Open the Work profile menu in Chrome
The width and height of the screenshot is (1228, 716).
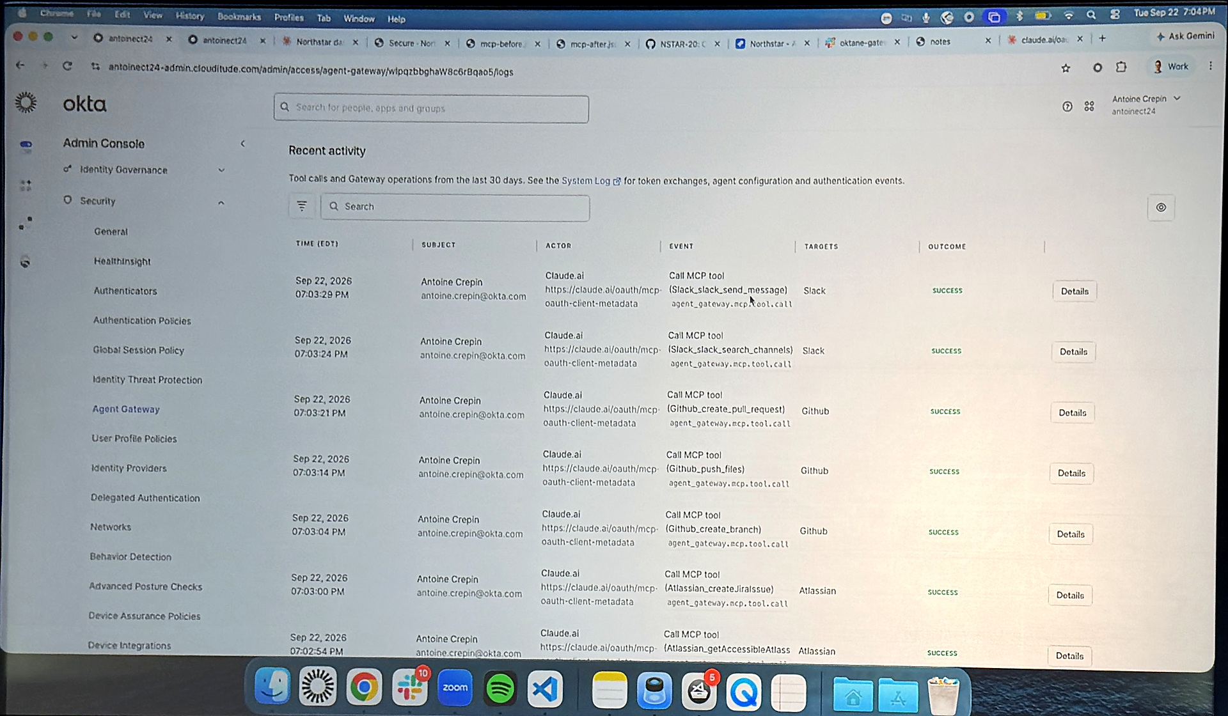tap(1171, 66)
